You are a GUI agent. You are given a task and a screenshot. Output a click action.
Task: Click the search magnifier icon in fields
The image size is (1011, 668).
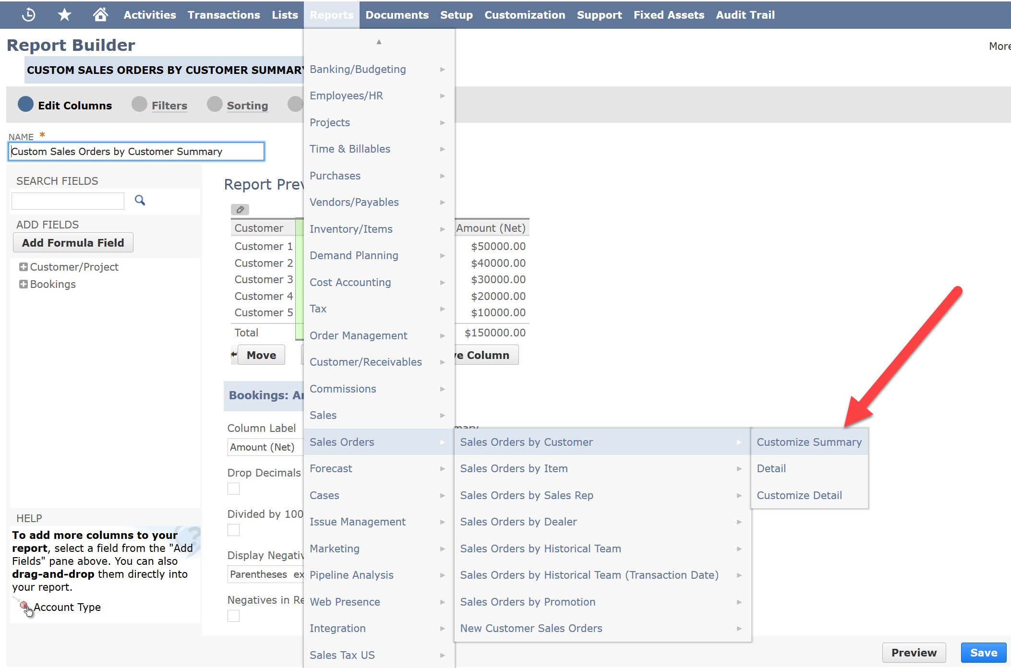click(139, 200)
